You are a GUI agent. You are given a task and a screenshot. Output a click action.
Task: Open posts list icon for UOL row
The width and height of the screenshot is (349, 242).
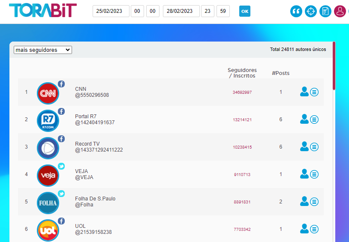(314, 229)
